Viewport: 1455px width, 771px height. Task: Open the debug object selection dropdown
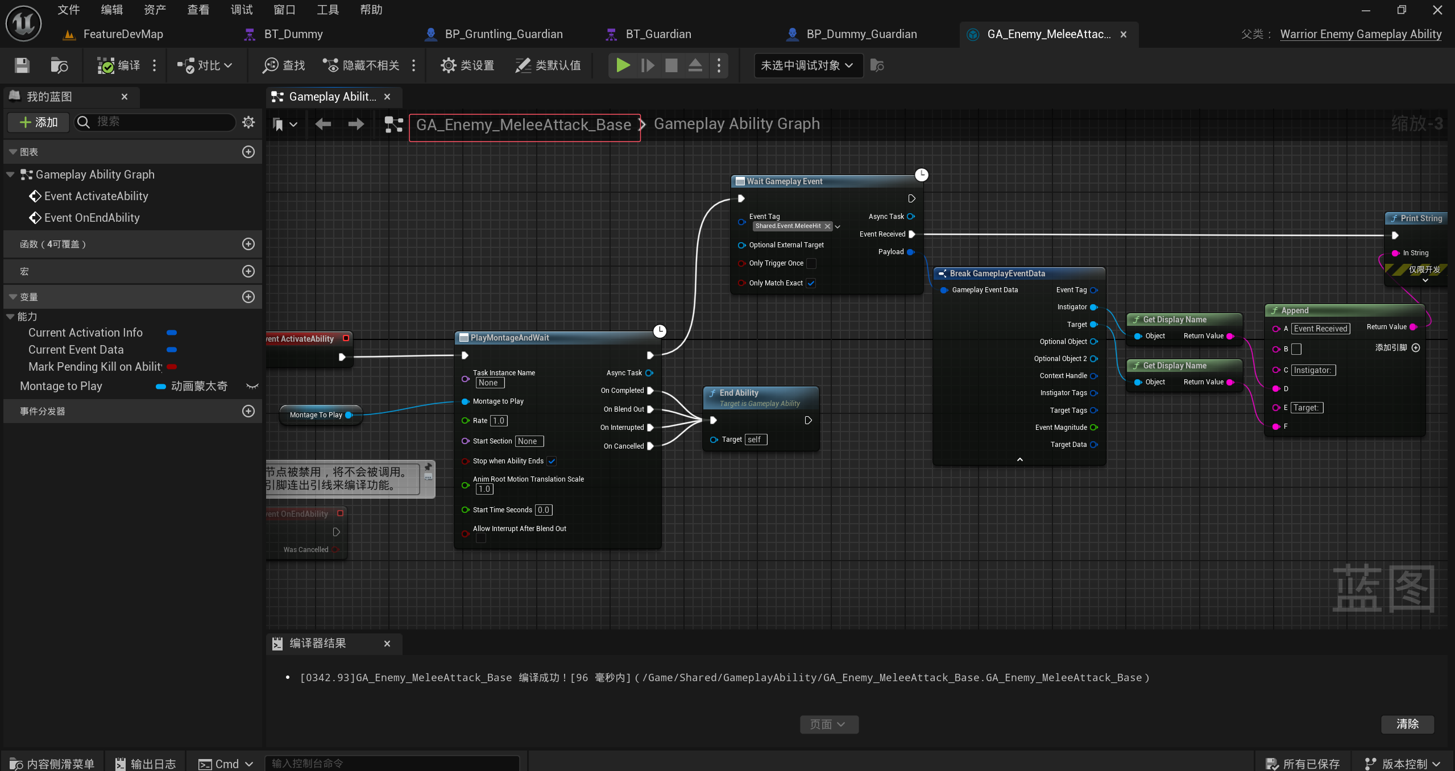tap(807, 65)
